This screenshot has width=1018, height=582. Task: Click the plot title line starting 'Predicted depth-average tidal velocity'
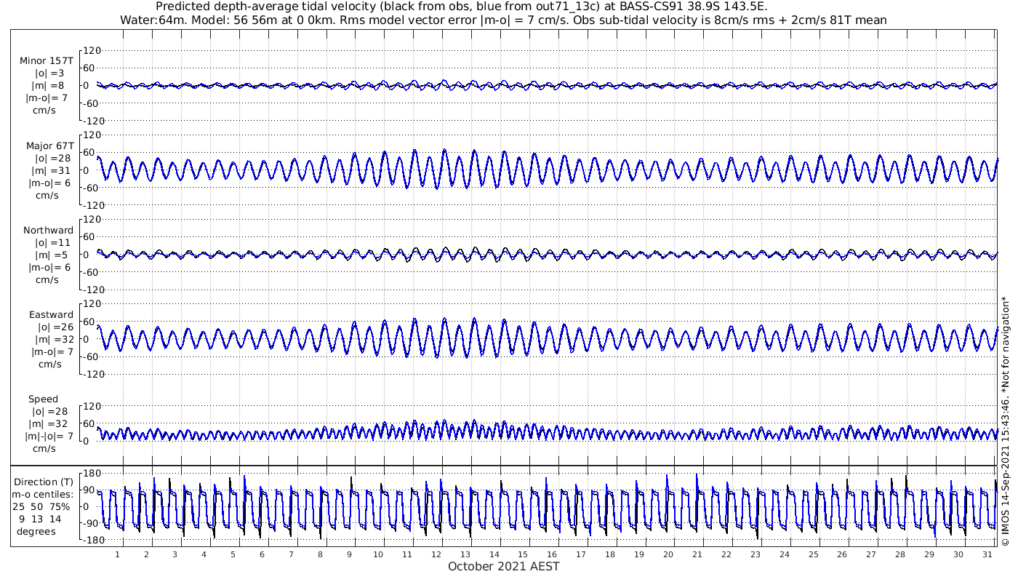461,7
